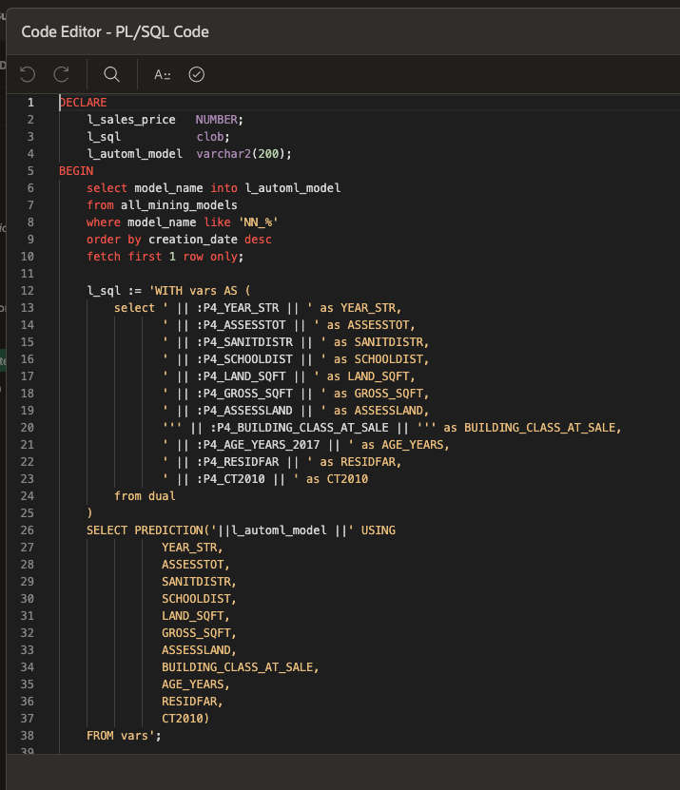Click the 'from dual' text on line 24
This screenshot has height=790, width=680.
tap(145, 496)
